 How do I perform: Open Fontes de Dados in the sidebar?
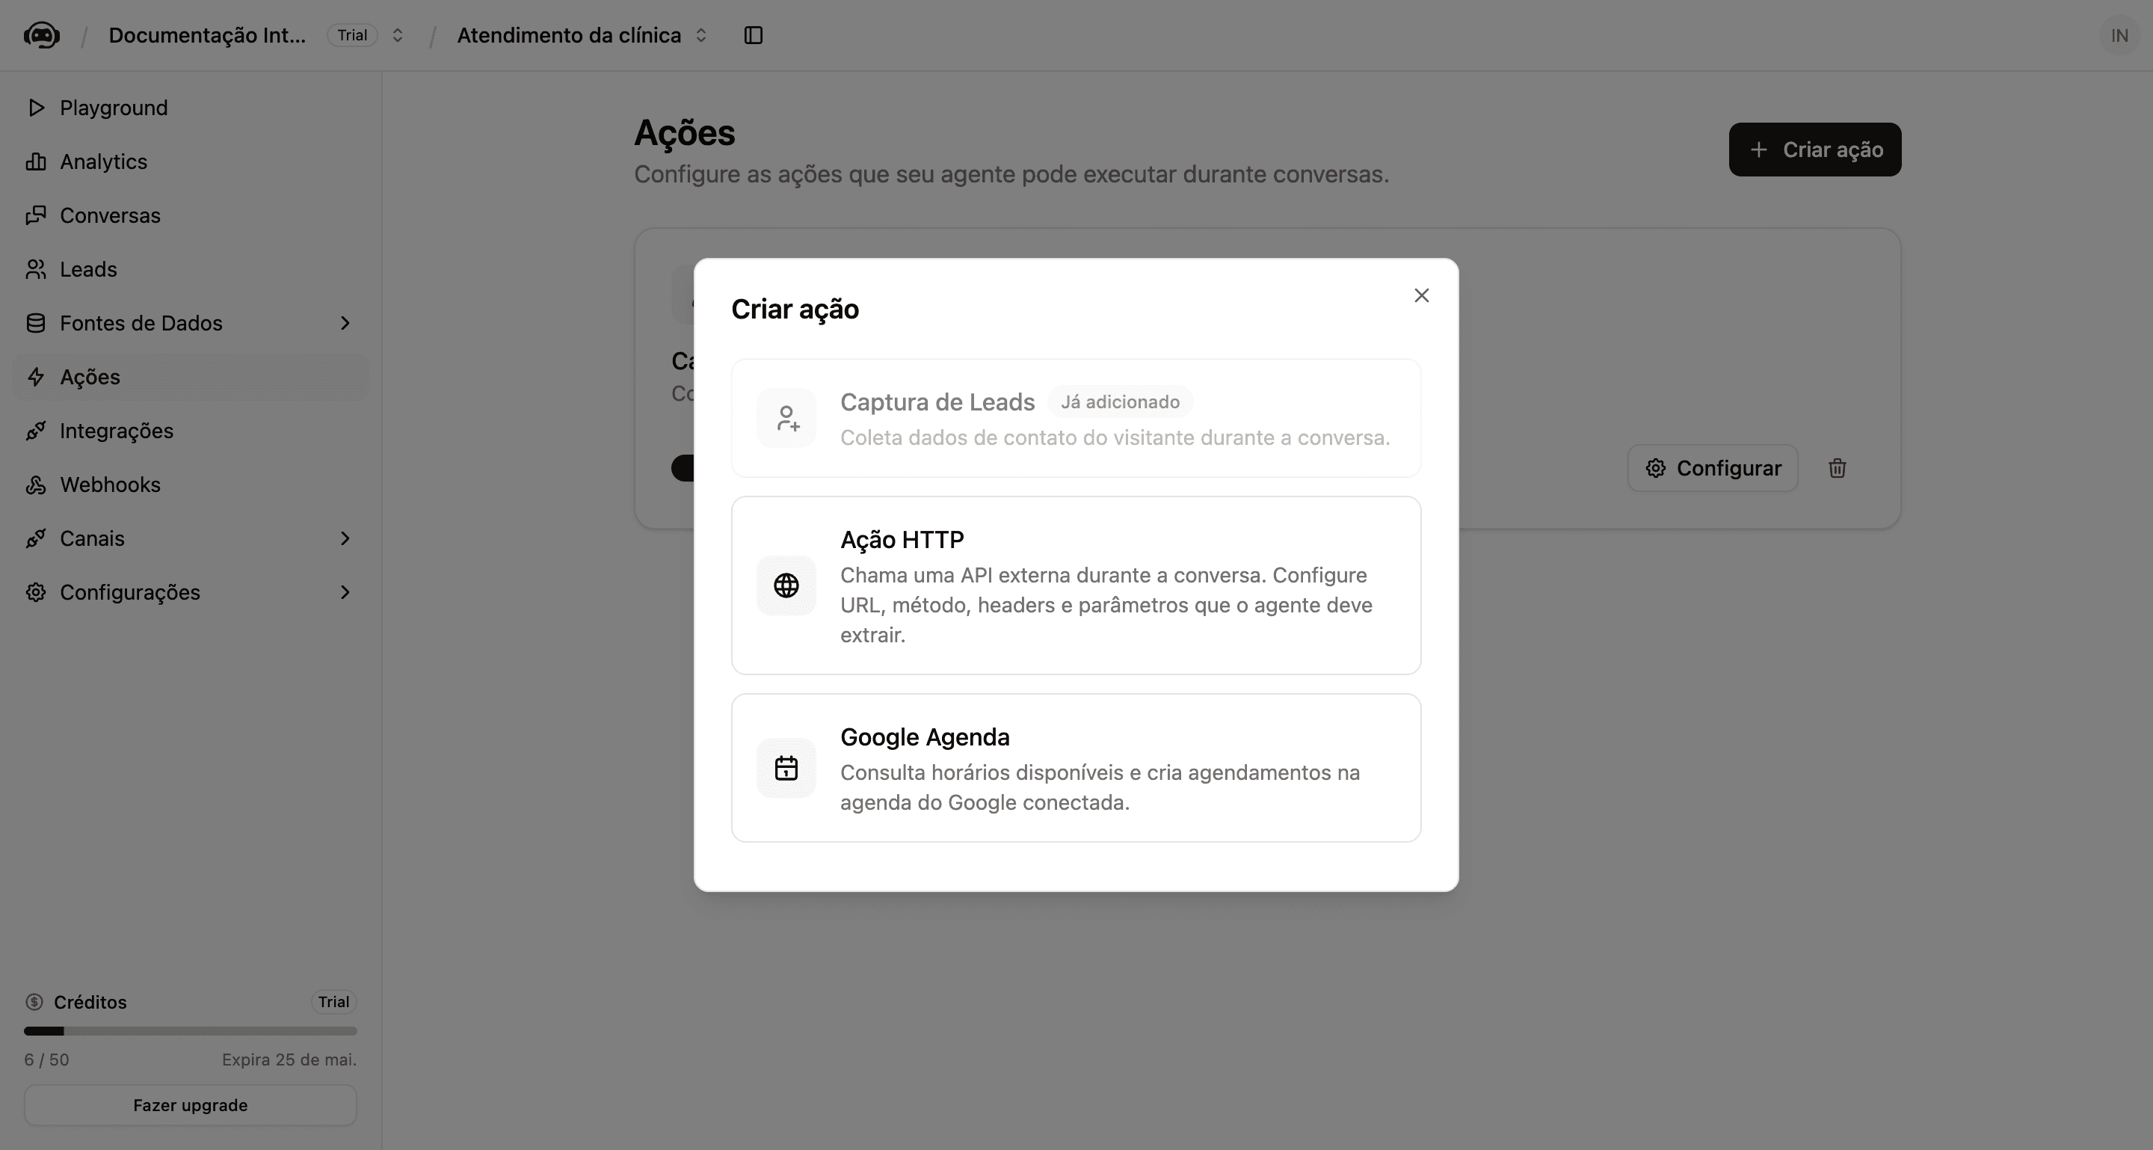click(x=191, y=324)
